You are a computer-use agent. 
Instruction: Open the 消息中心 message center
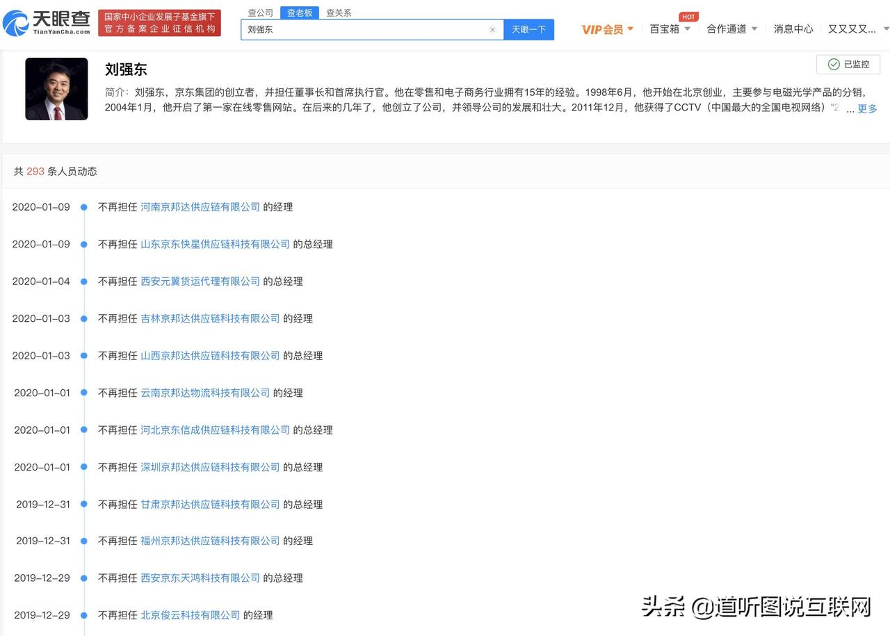[793, 29]
